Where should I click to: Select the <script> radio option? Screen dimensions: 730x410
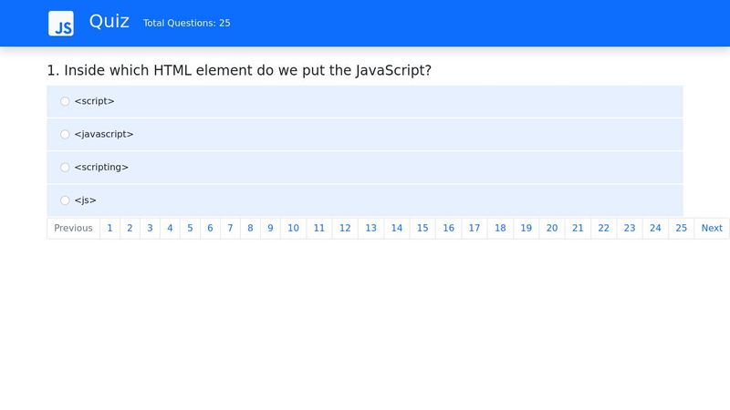(65, 101)
